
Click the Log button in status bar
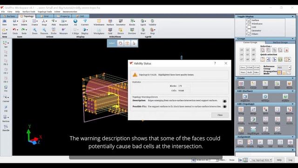(290, 160)
